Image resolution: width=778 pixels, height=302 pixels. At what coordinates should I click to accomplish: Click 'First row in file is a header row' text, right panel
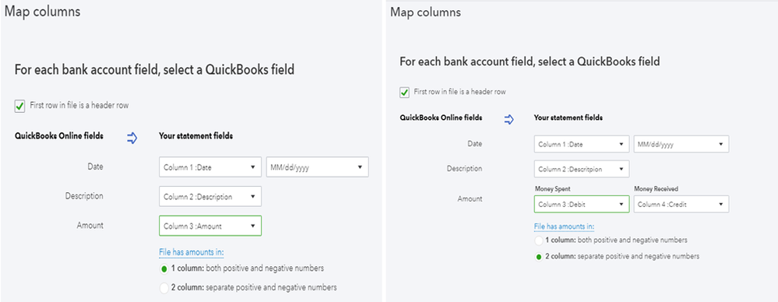[x=460, y=92]
